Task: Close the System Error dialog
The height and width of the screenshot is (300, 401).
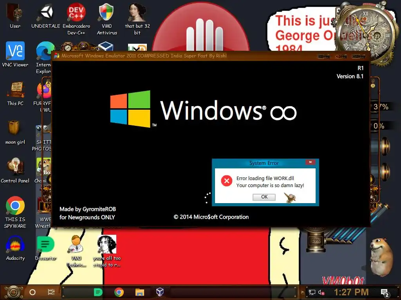Action: 310,162
